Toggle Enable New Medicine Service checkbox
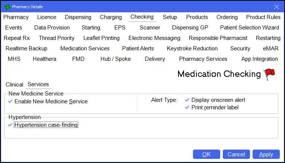 (x=10, y=101)
